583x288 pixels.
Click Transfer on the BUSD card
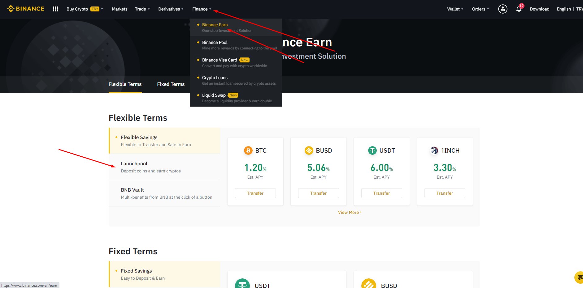point(319,193)
